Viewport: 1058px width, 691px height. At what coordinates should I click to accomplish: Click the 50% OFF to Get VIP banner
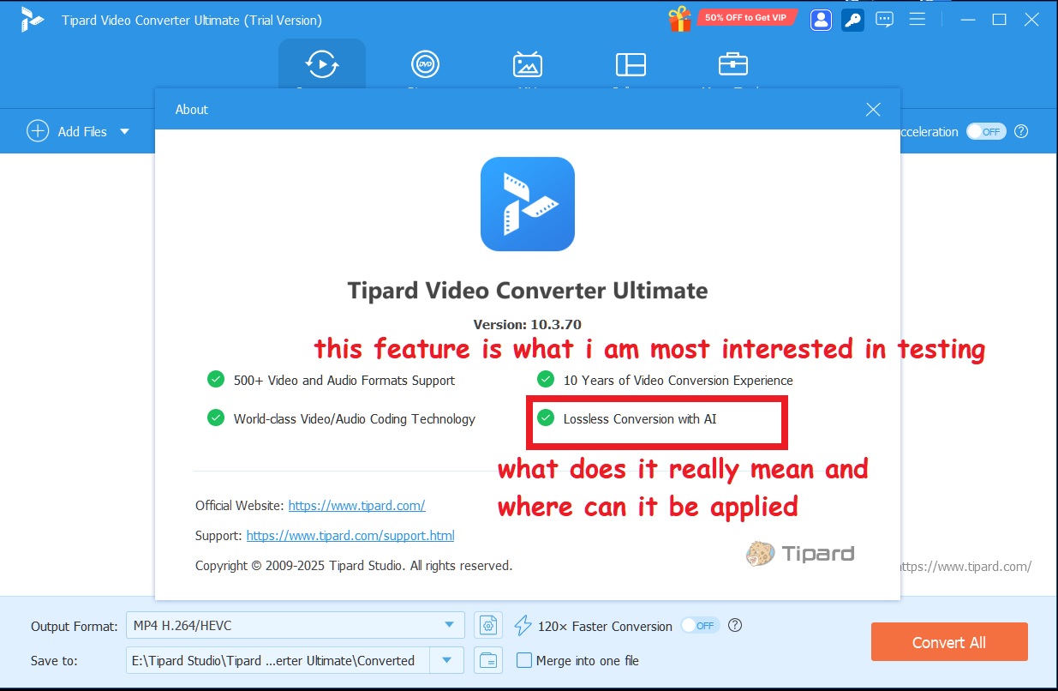747,18
